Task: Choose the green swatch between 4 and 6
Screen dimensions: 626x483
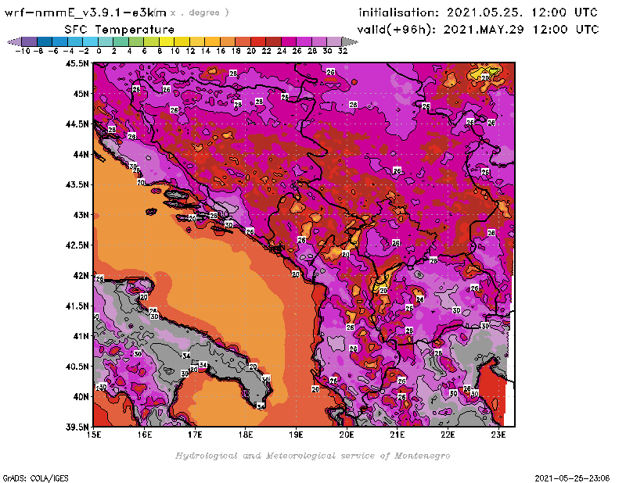Action: coord(135,41)
